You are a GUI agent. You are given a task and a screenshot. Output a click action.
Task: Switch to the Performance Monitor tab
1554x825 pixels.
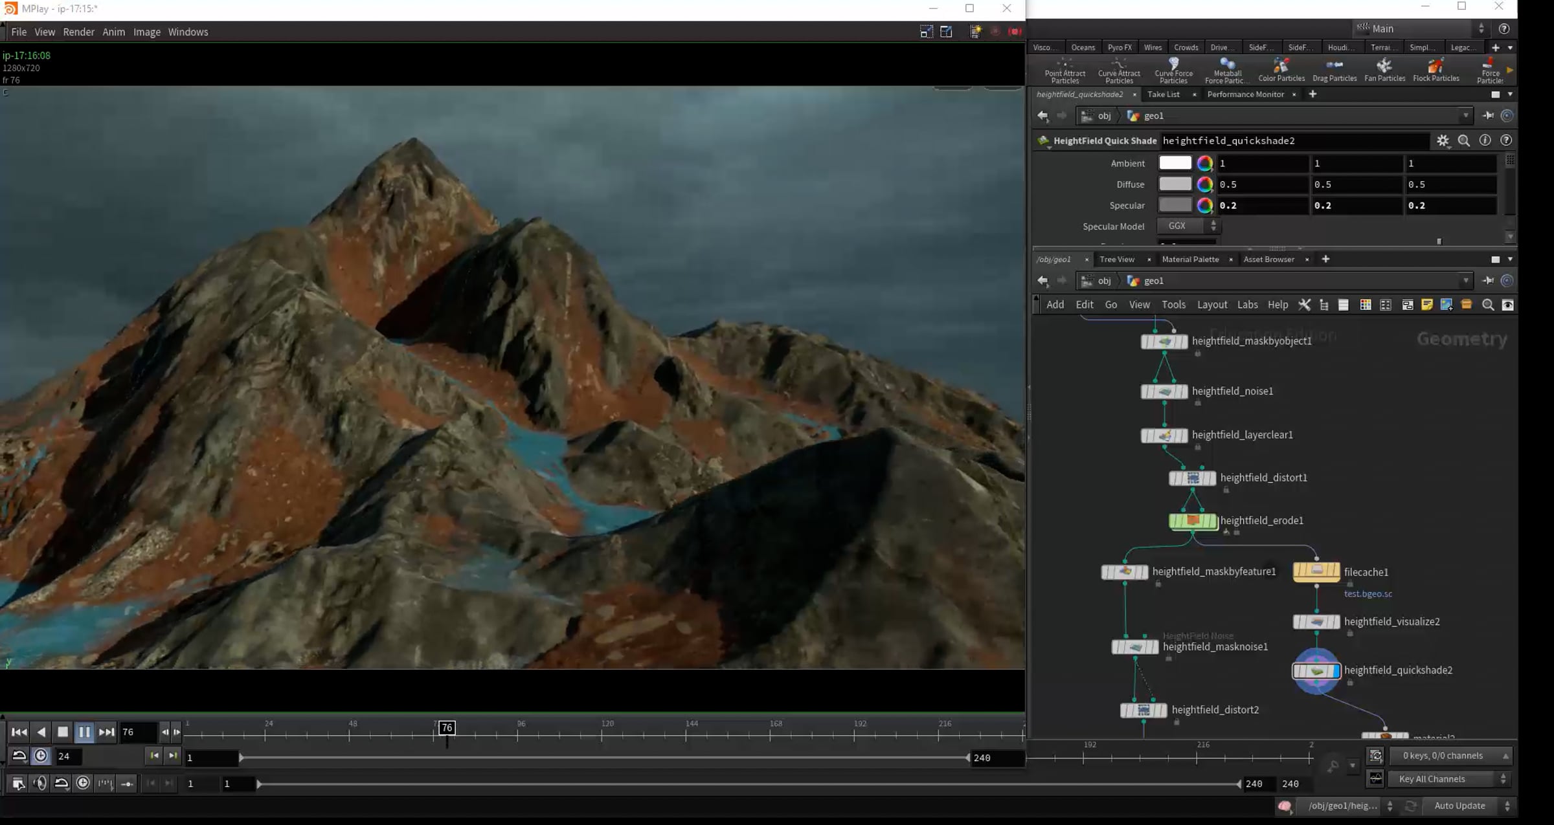(1245, 94)
